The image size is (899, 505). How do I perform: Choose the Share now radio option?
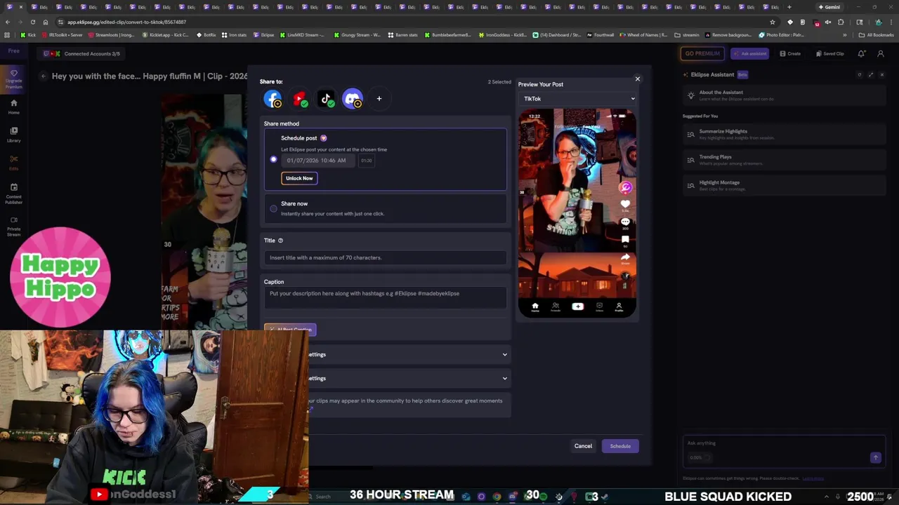pos(274,208)
